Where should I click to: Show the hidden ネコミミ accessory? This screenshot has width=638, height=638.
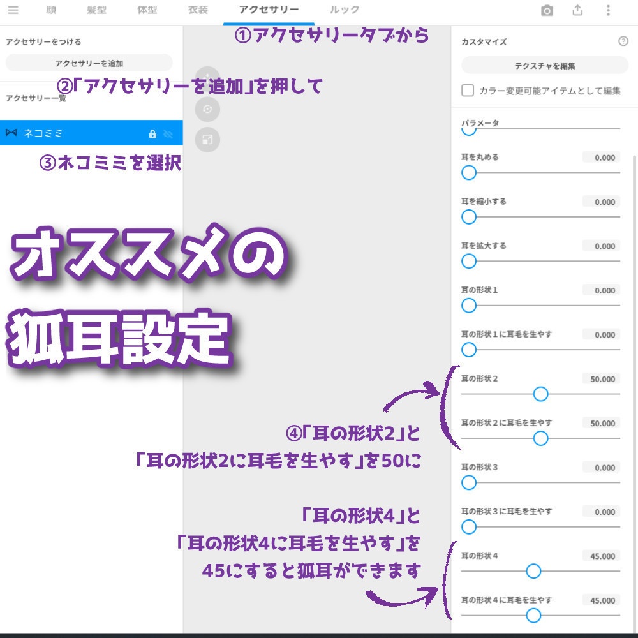click(167, 133)
